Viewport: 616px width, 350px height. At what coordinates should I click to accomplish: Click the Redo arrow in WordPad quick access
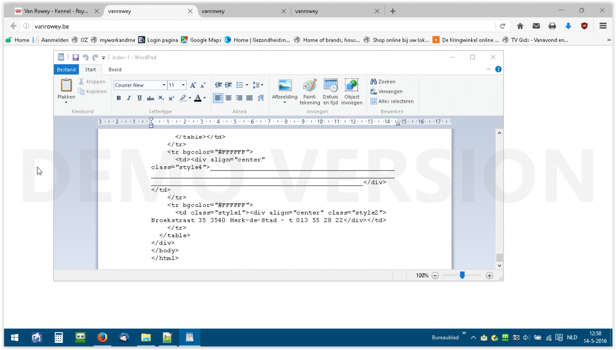click(x=95, y=57)
